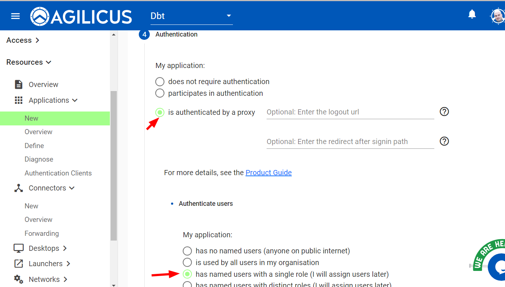This screenshot has height=287, width=505.
Task: Click the logout url input field
Action: tap(350, 112)
